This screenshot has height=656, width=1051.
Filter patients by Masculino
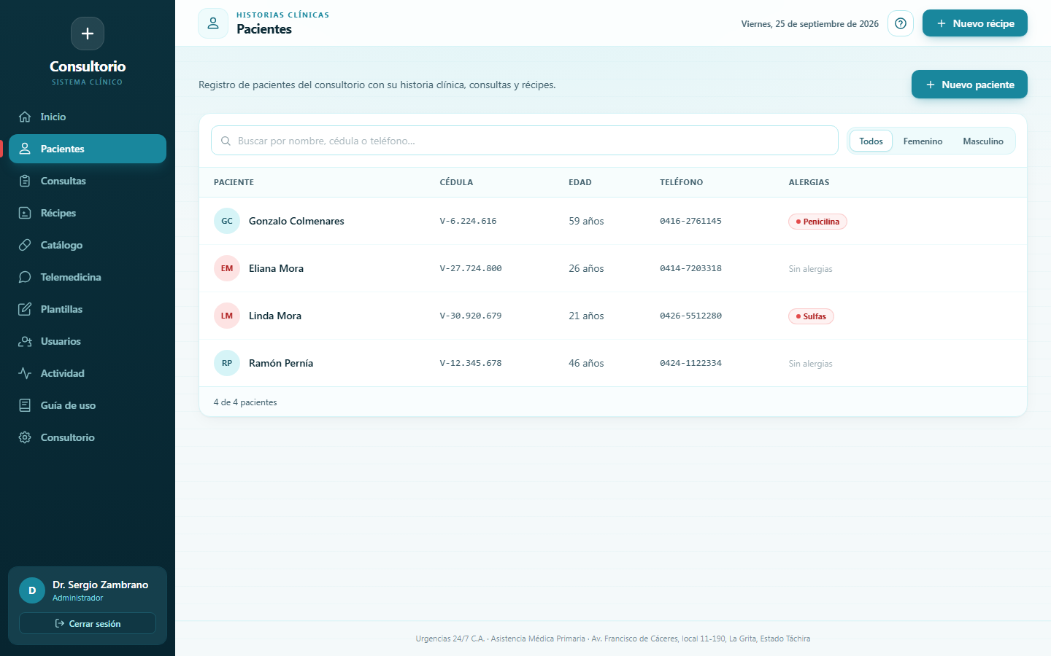pyautogui.click(x=983, y=141)
